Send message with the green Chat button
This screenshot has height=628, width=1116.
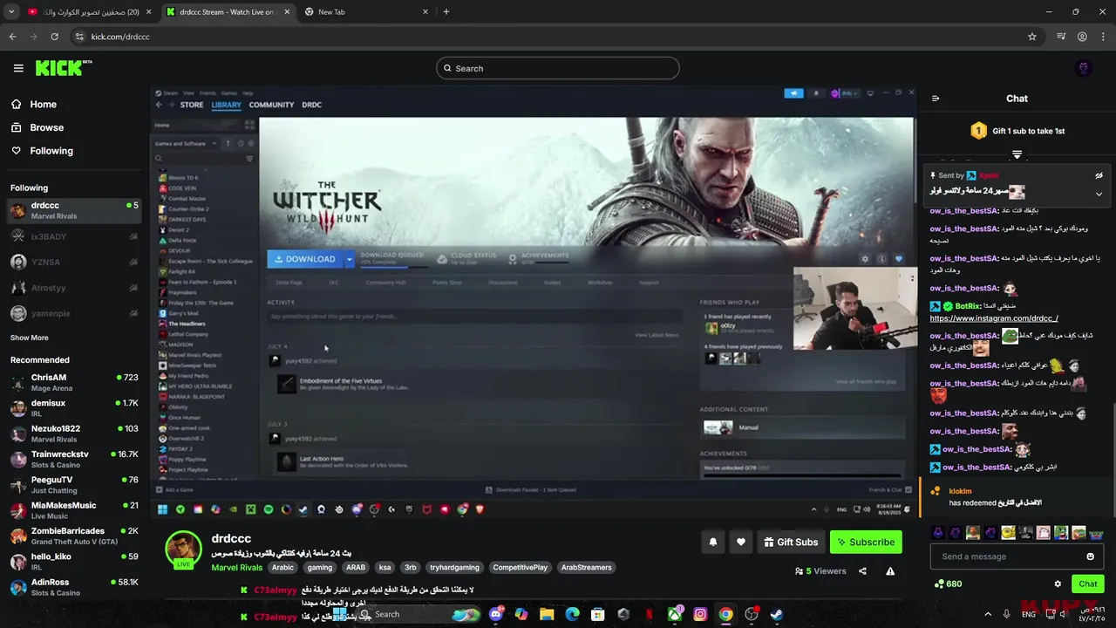click(x=1088, y=584)
